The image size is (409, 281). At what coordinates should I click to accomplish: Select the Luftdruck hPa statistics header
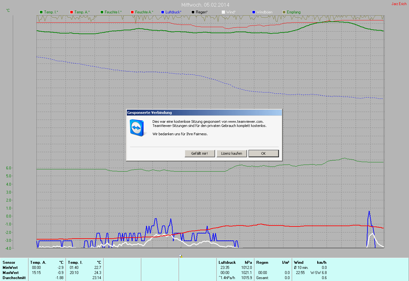[235, 262]
